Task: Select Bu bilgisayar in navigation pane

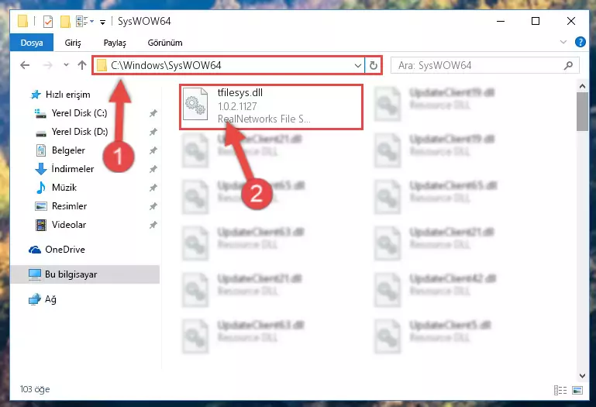Action: (84, 274)
